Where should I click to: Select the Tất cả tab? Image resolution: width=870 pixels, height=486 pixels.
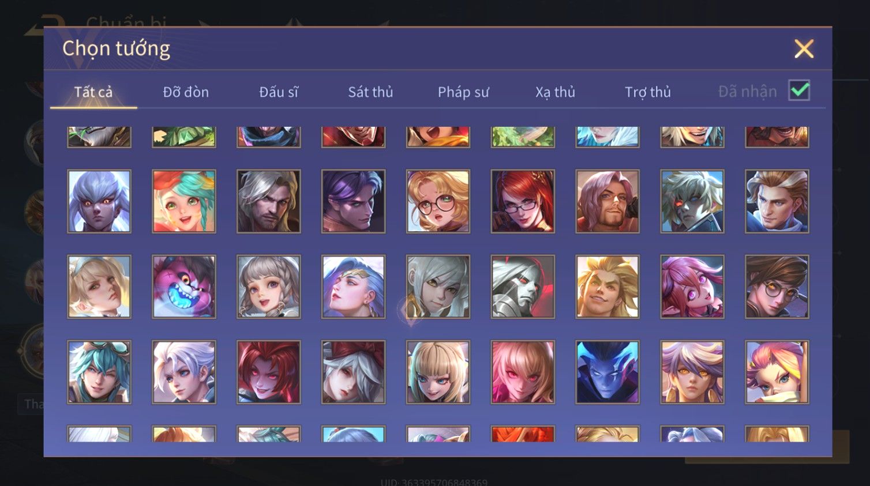[93, 92]
